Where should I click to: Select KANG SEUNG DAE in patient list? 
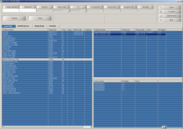(x=47, y=59)
